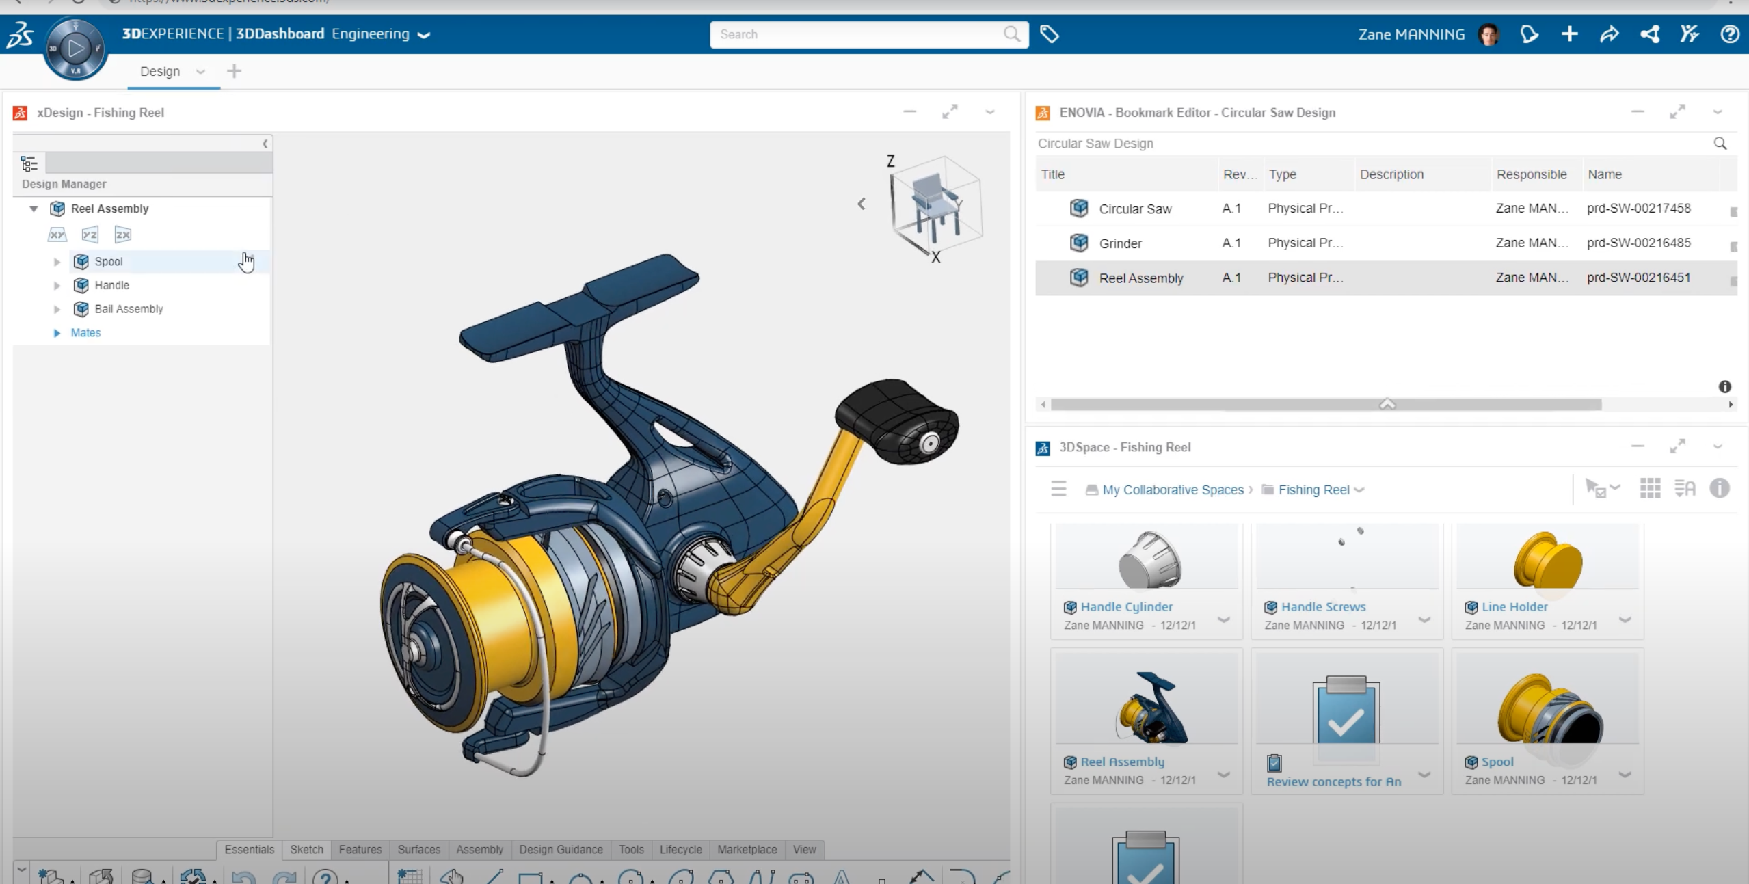The width and height of the screenshot is (1749, 884).
Task: Open the Lifecycle toolbar tab
Action: pos(680,849)
